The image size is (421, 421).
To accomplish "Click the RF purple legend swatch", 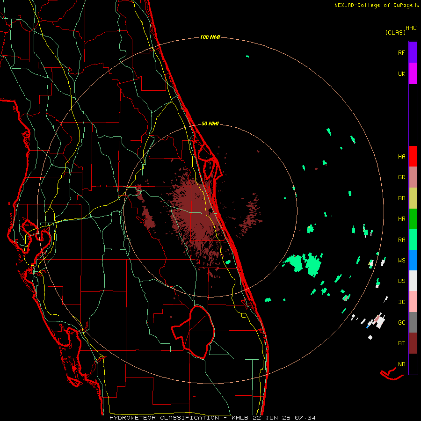I will click(x=413, y=52).
